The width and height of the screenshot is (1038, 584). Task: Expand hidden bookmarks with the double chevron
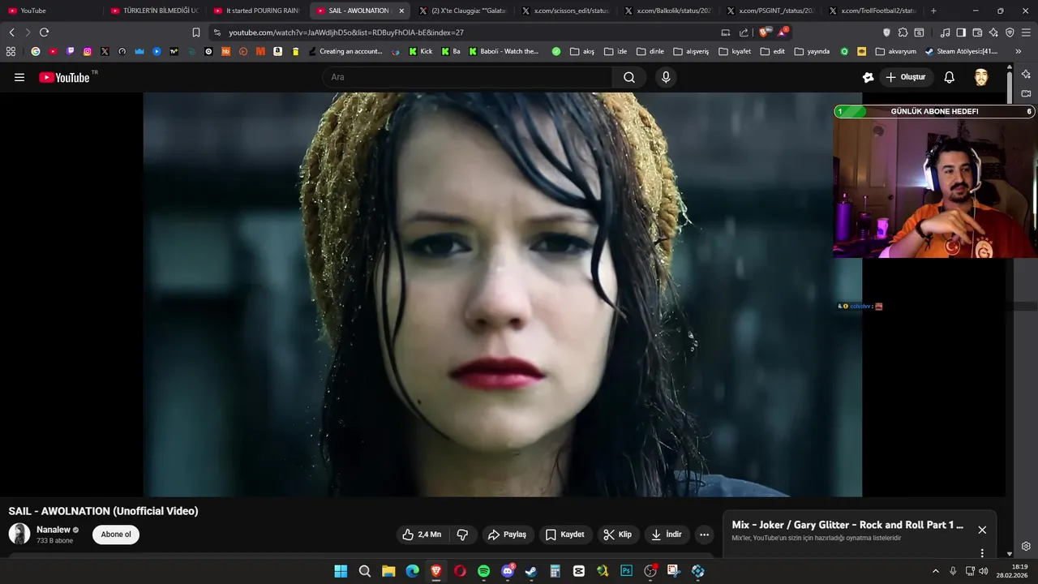[1019, 51]
